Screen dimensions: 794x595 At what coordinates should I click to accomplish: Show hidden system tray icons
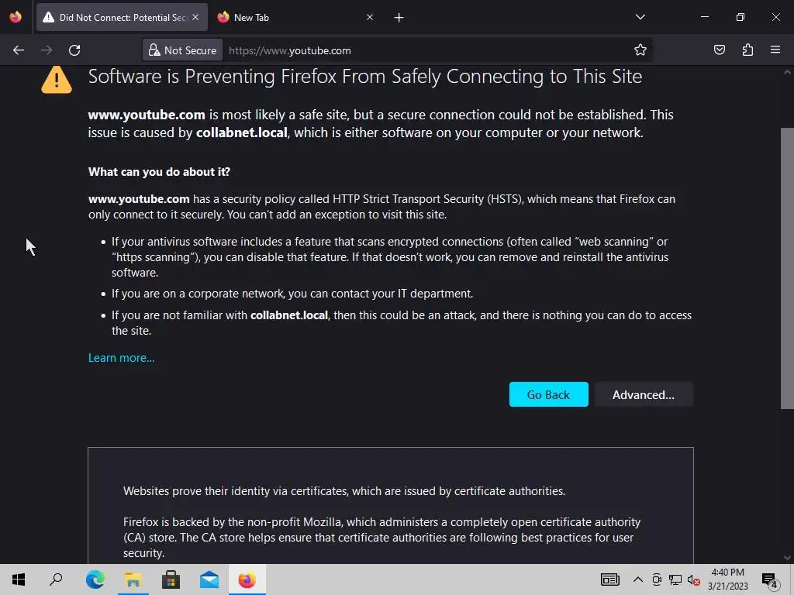pos(638,580)
